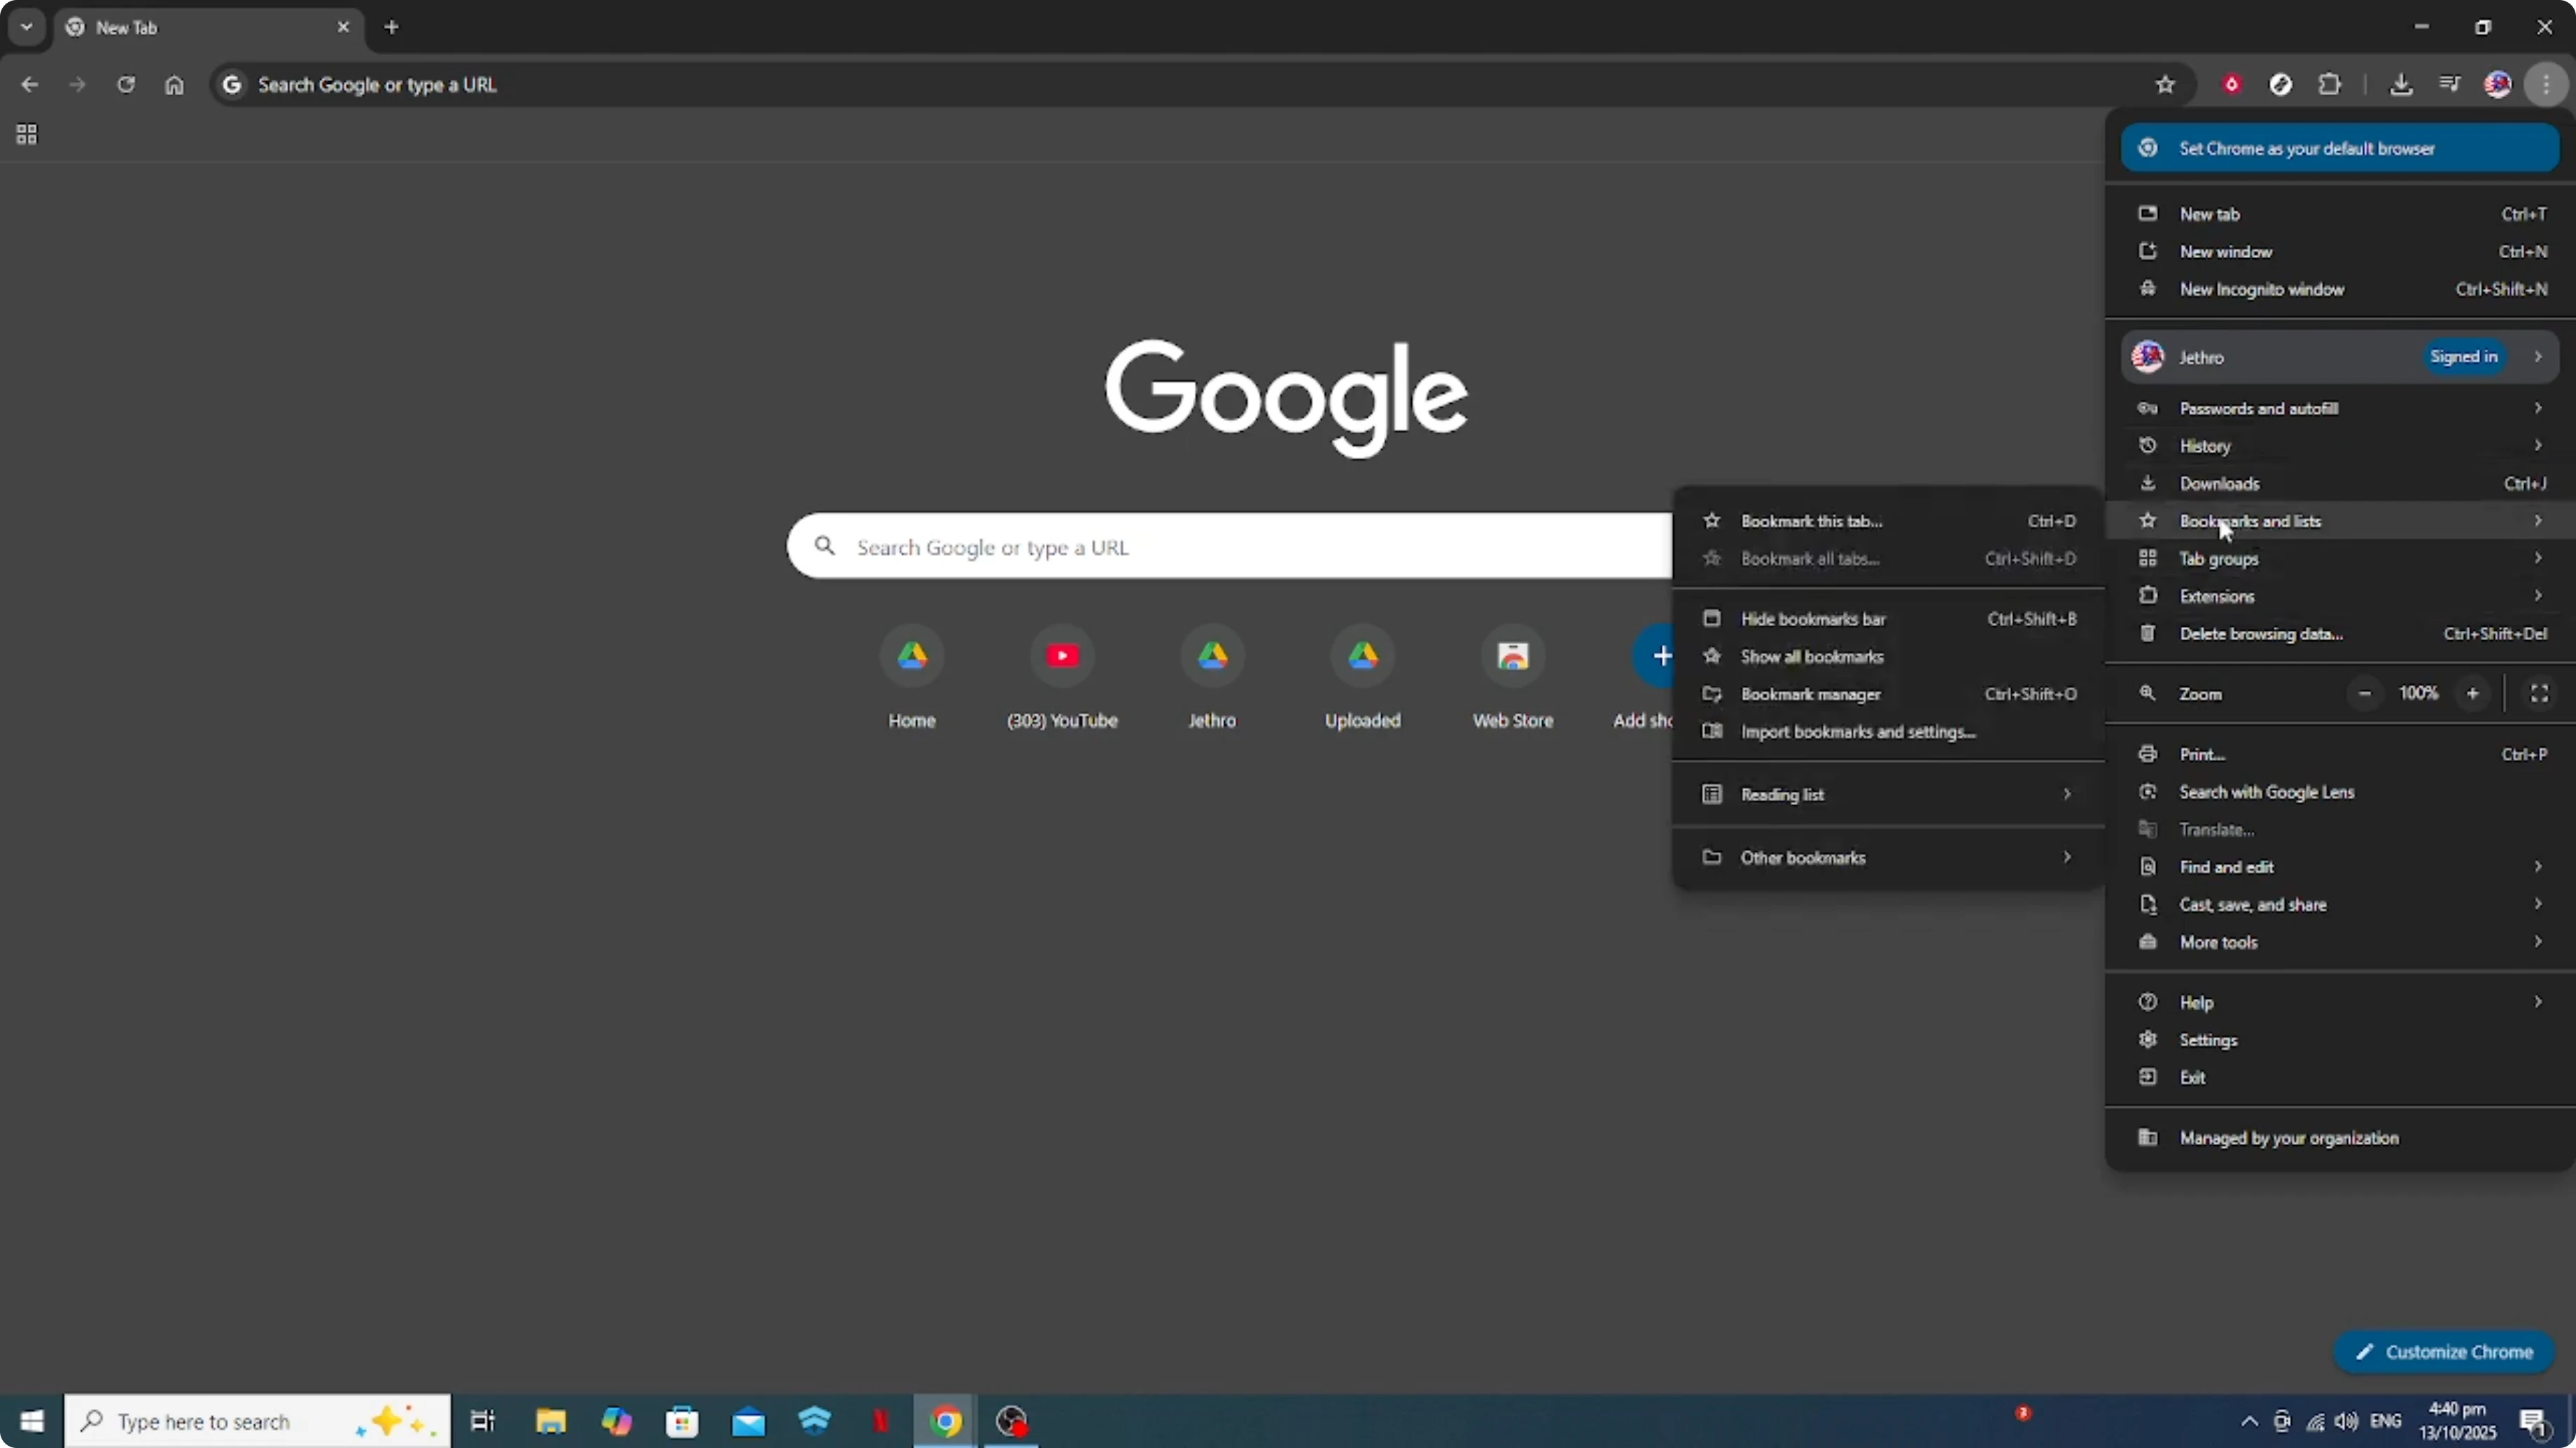
Task: Open the (303) YouTube shortcut
Action: 1062,678
